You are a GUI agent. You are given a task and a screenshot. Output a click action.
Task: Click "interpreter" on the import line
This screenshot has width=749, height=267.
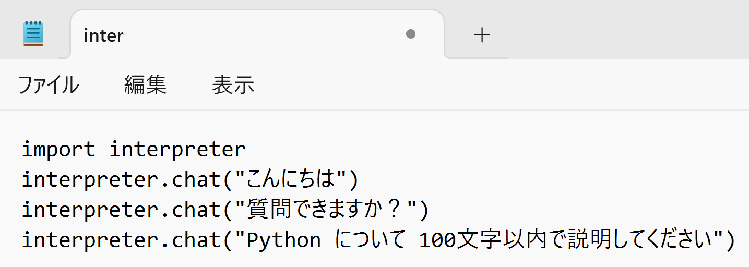pos(177,150)
